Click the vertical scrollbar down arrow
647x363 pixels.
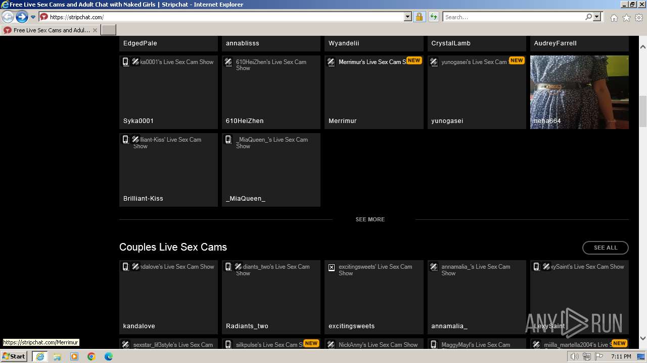[x=643, y=338]
